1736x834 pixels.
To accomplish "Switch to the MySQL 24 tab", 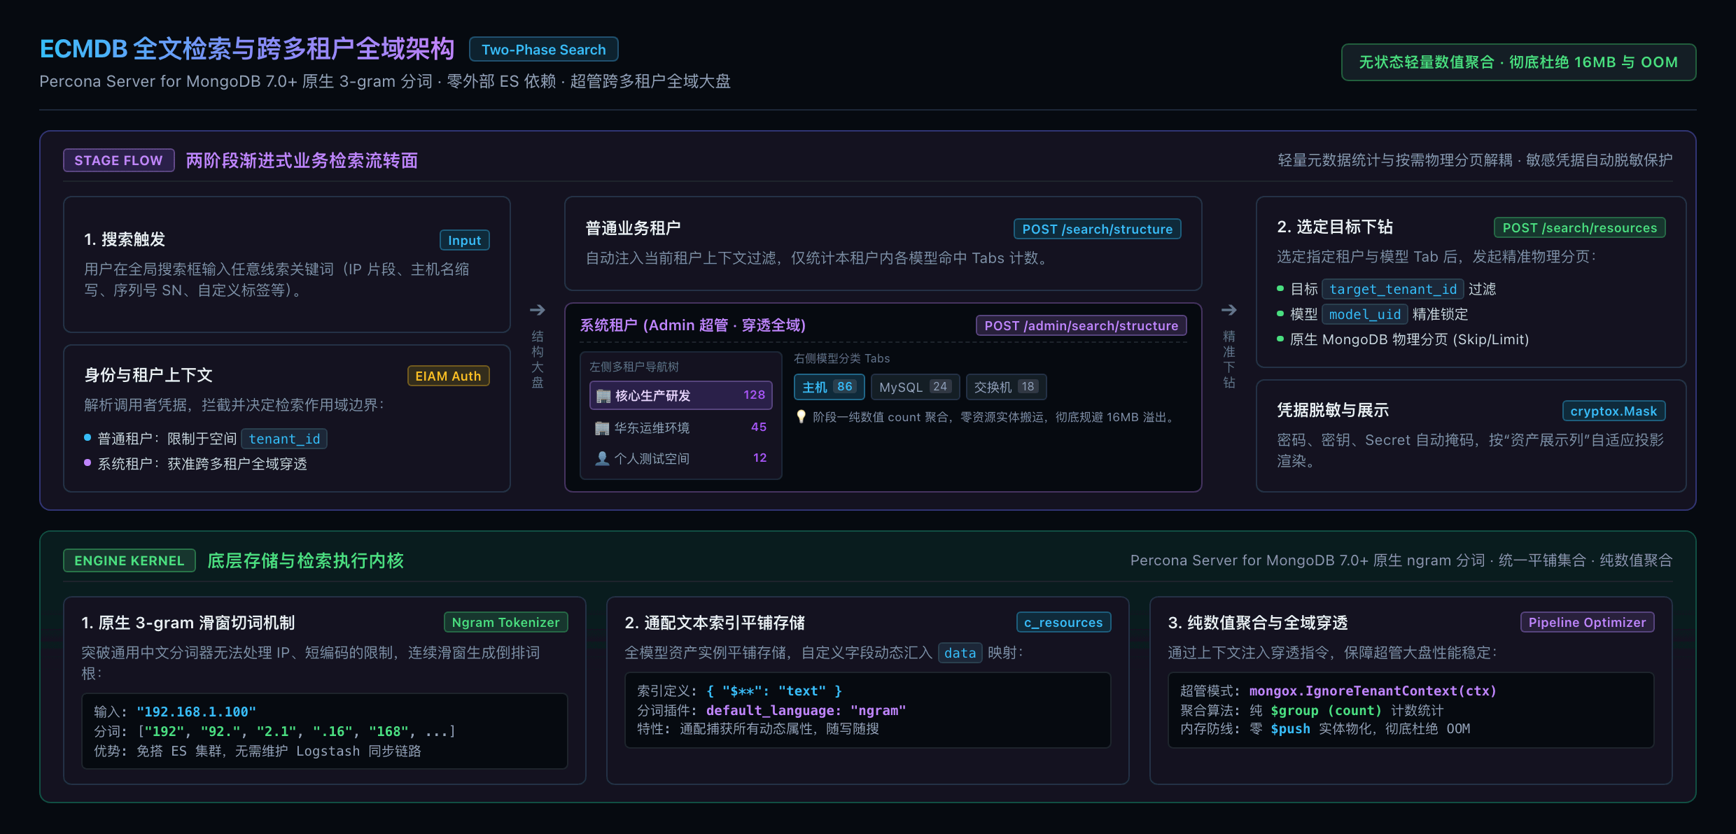I will tap(915, 387).
